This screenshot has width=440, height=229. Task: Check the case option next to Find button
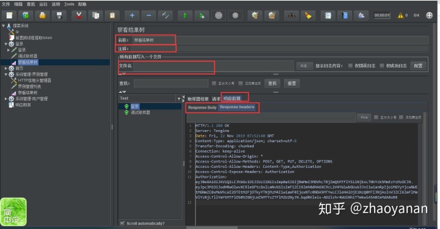(376, 117)
